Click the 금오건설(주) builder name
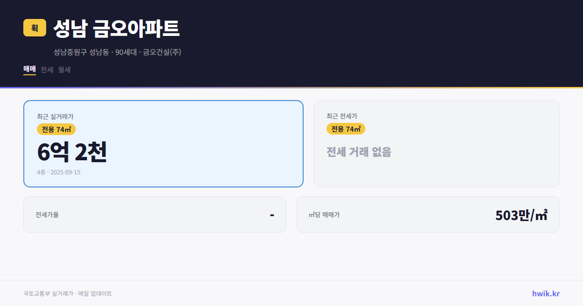 click(162, 52)
